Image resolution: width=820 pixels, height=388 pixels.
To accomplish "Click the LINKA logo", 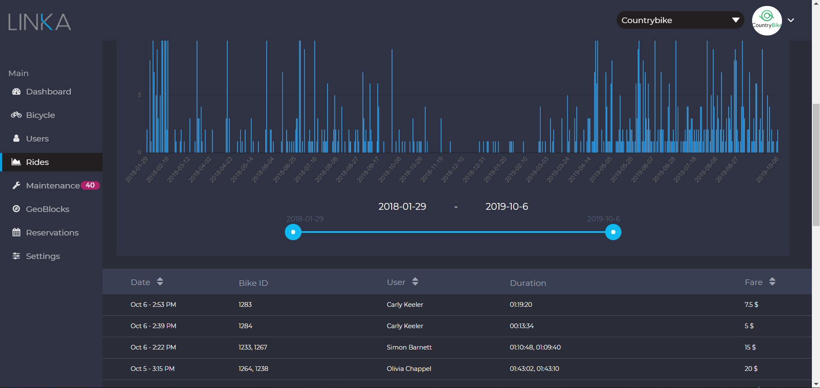I will tap(39, 22).
